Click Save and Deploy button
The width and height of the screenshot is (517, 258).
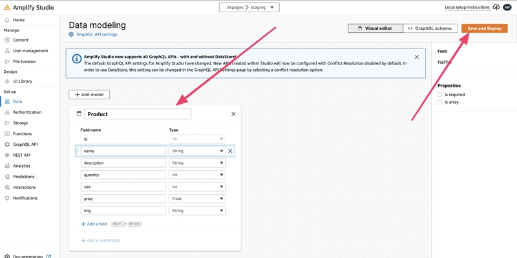(x=484, y=28)
